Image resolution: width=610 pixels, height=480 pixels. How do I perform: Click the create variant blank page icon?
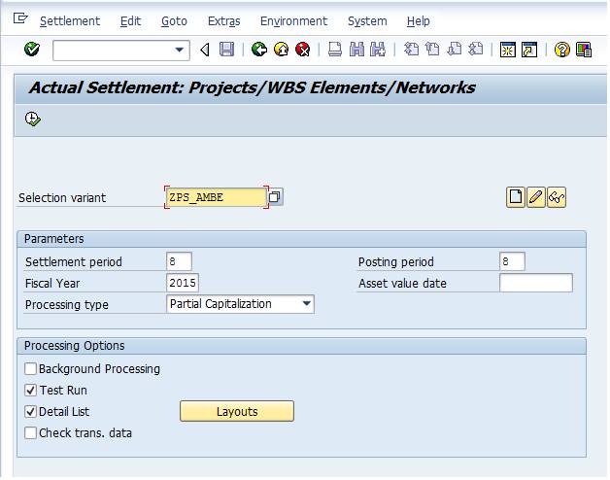516,197
